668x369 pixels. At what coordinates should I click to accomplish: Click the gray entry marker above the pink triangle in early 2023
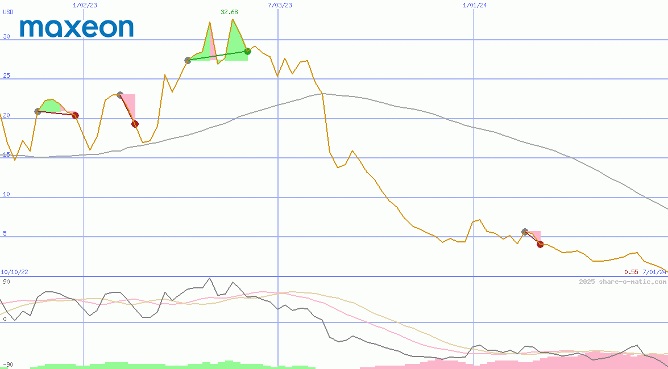click(x=120, y=95)
